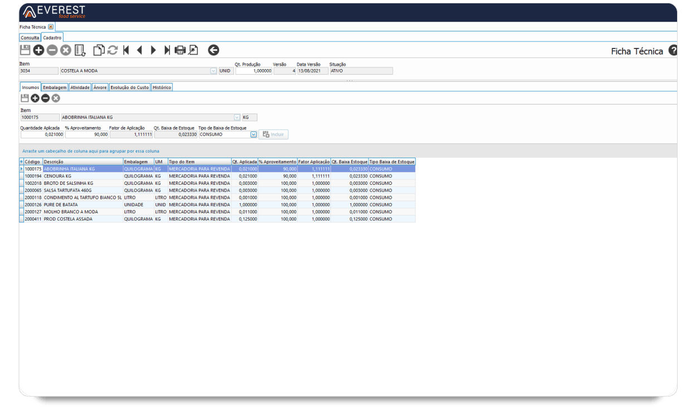Viewport: 696px width, 416px height.
Task: Click the Qt. Produção field
Action: (254, 71)
